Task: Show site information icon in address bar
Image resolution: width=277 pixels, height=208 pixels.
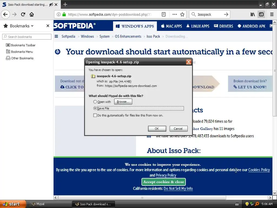Action: pyautogui.click(x=58, y=14)
